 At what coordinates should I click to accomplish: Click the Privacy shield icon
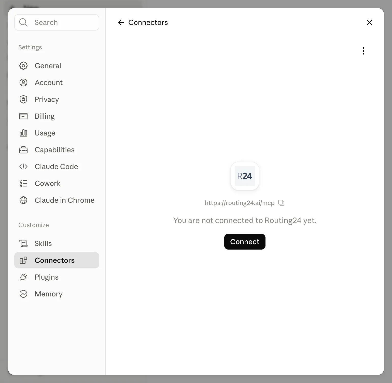(23, 99)
